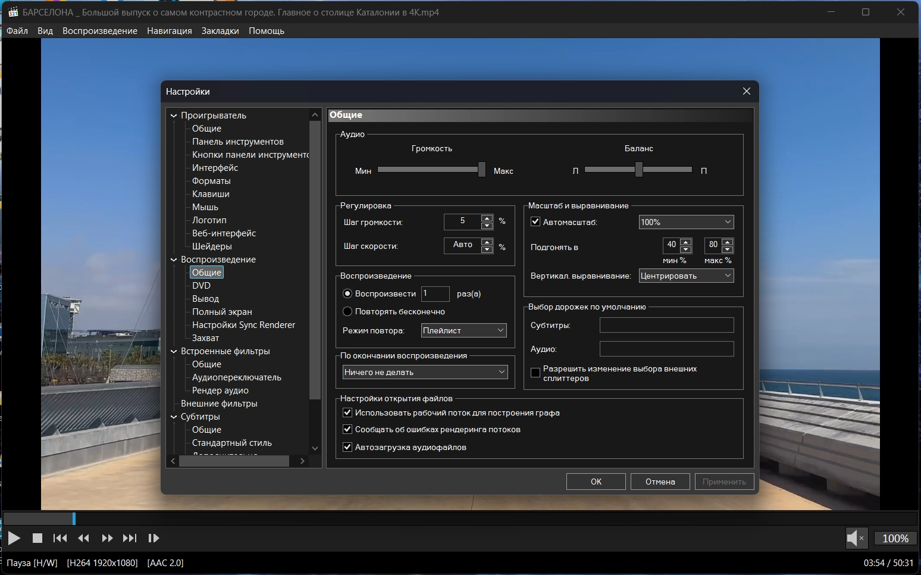
Task: Click the fast-forward (increase speed) icon
Action: [x=107, y=538]
